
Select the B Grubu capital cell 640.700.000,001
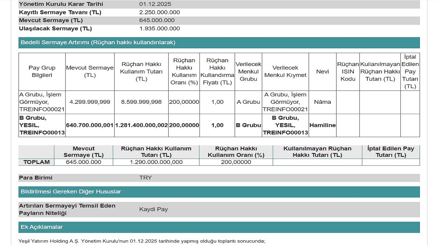[90, 125]
